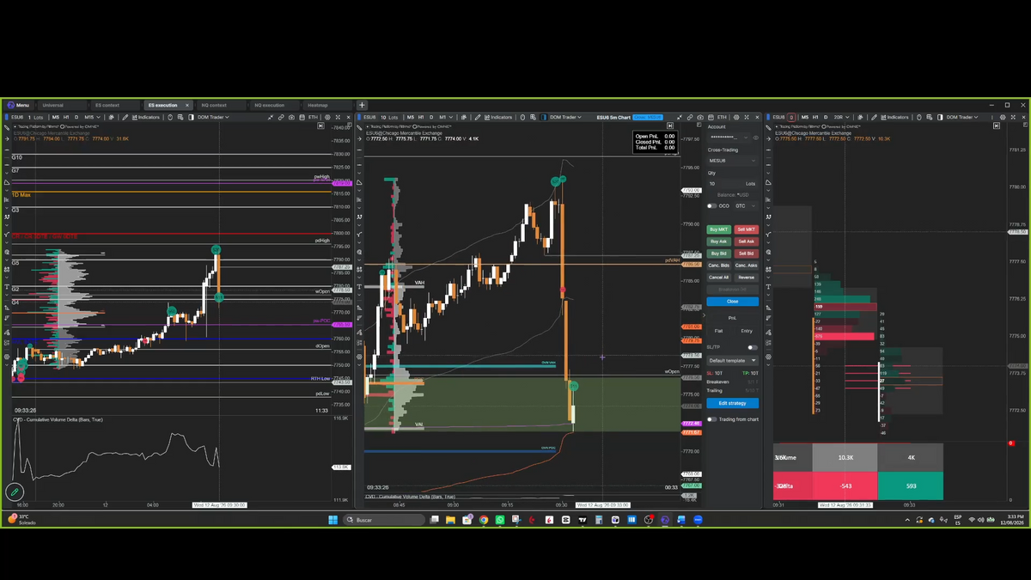Click the Reverse button
This screenshot has height=580, width=1031.
pos(747,278)
